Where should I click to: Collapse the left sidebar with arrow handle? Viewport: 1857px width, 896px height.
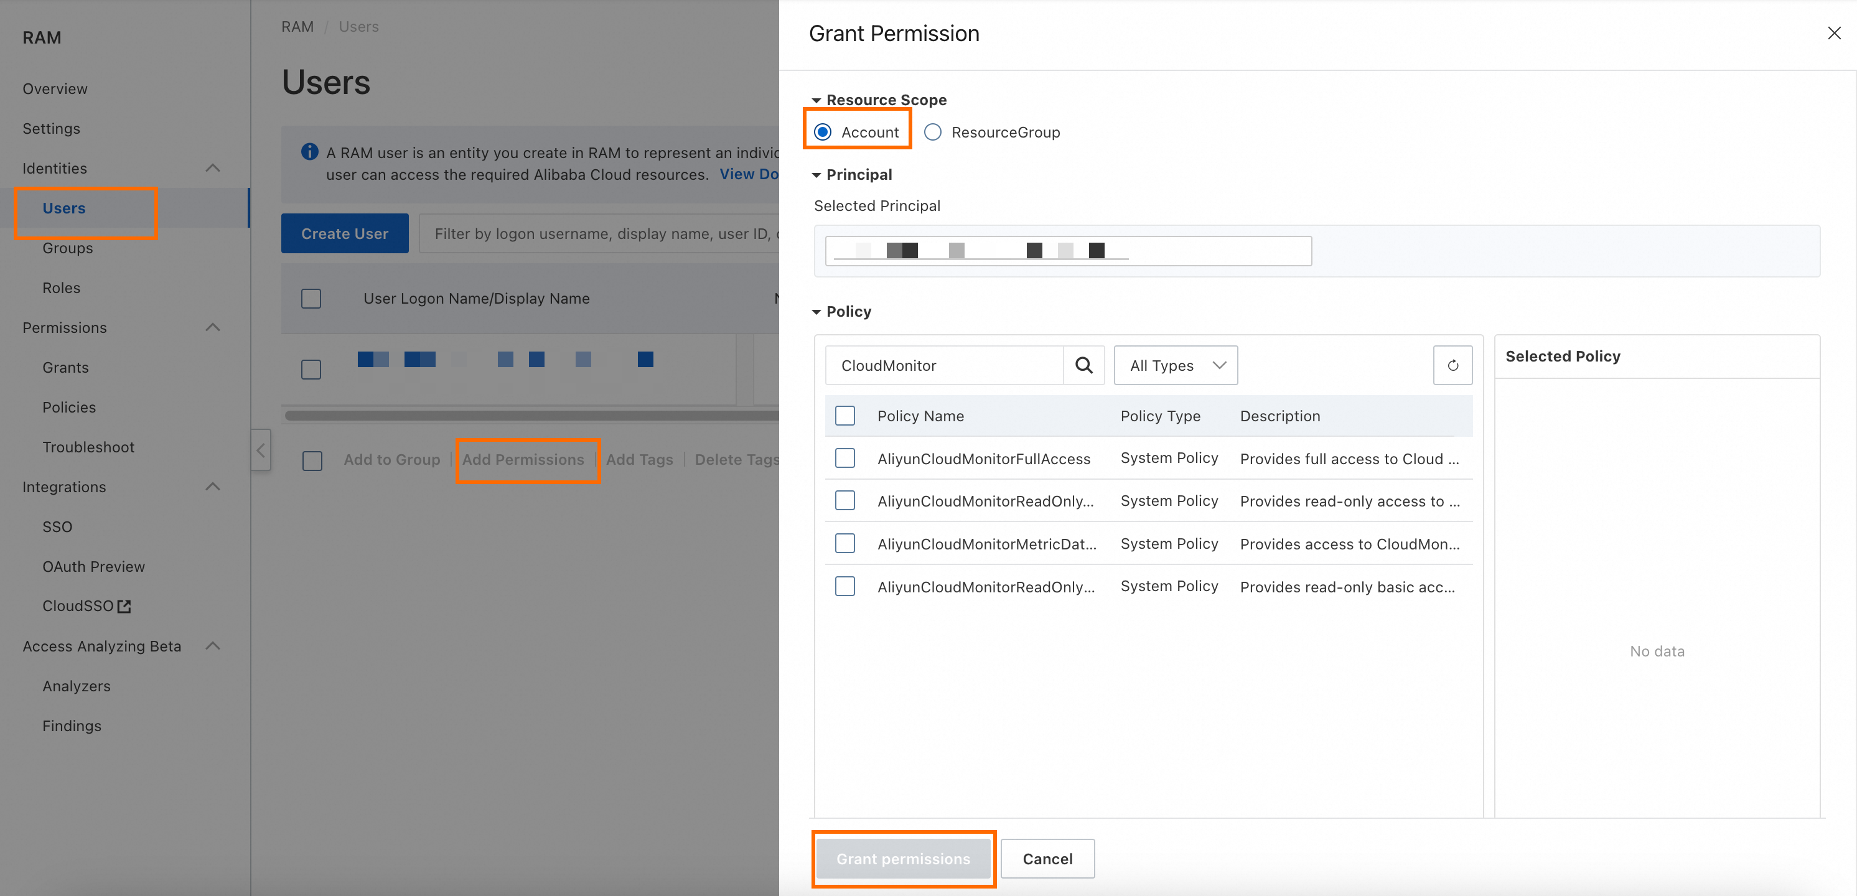pyautogui.click(x=261, y=450)
